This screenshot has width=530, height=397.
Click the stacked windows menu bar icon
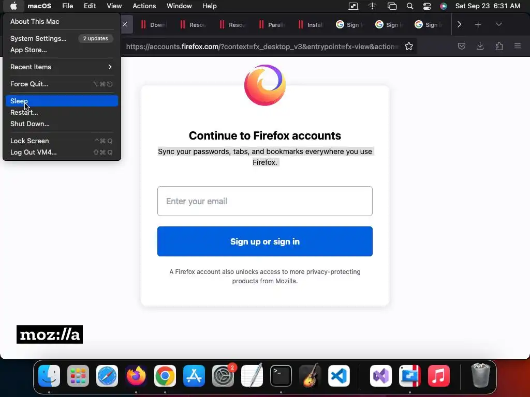pos(392,6)
